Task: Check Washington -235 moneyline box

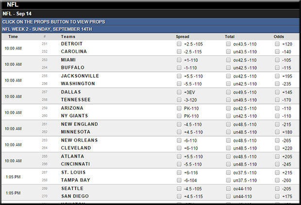Action: click(277, 84)
